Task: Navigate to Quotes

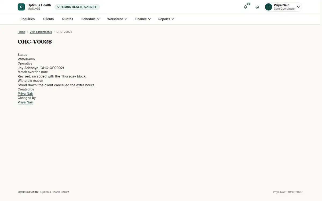Action: 68,19
